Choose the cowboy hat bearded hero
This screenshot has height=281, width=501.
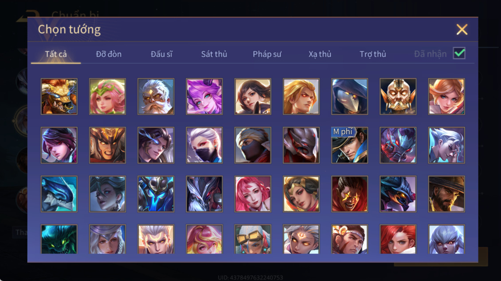coord(446,194)
